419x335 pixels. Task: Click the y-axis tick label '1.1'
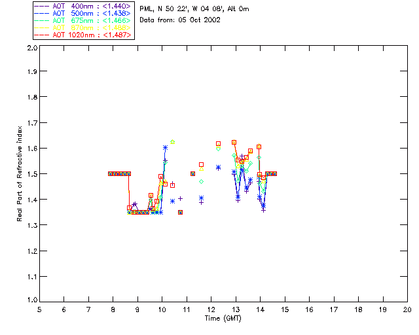coord(32,277)
